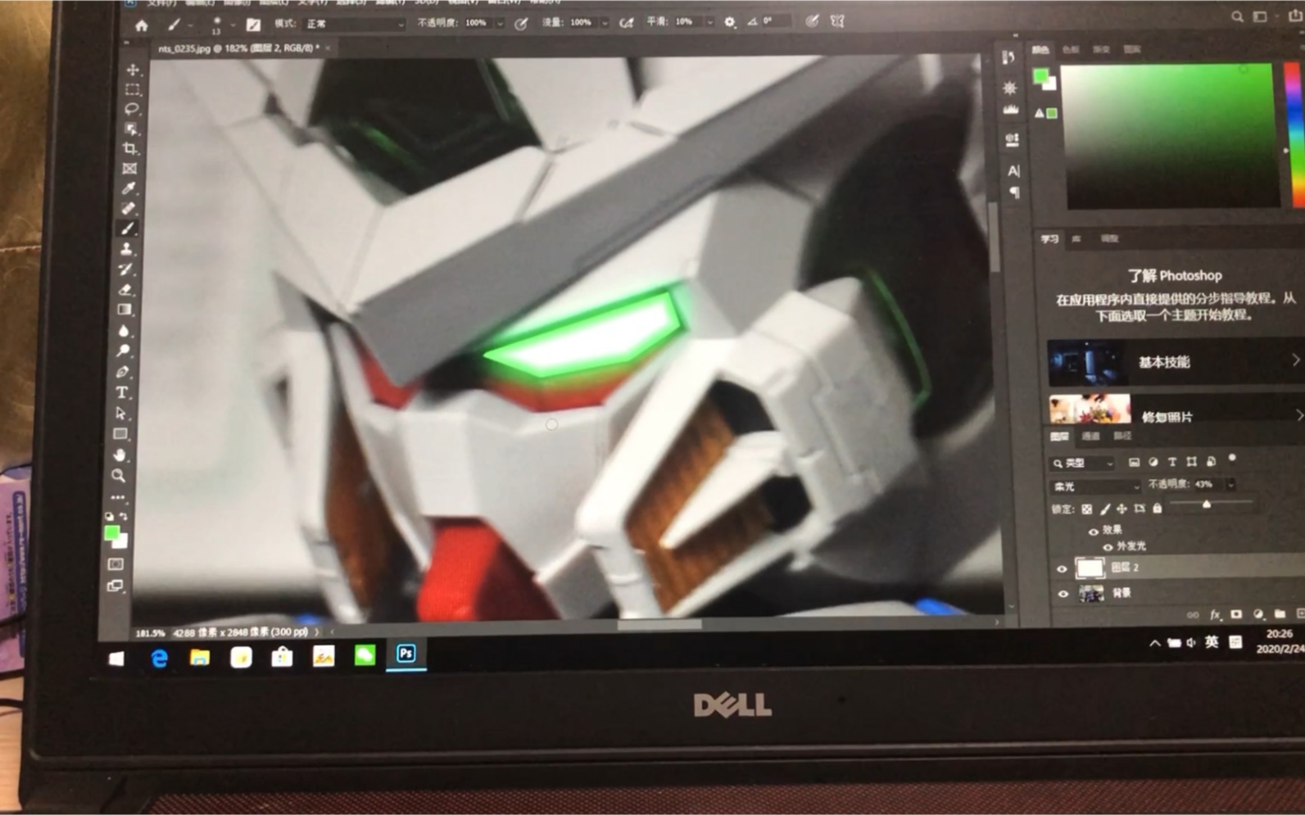The height and width of the screenshot is (815, 1305).
Task: Select the Horizontal Type tool
Action: coord(121,393)
